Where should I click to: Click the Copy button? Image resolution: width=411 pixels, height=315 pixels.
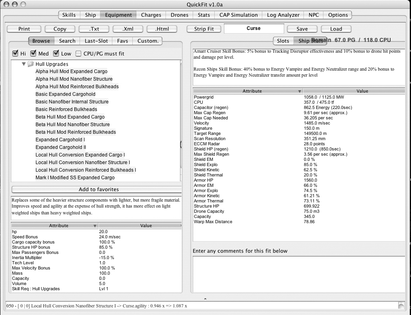(60, 29)
